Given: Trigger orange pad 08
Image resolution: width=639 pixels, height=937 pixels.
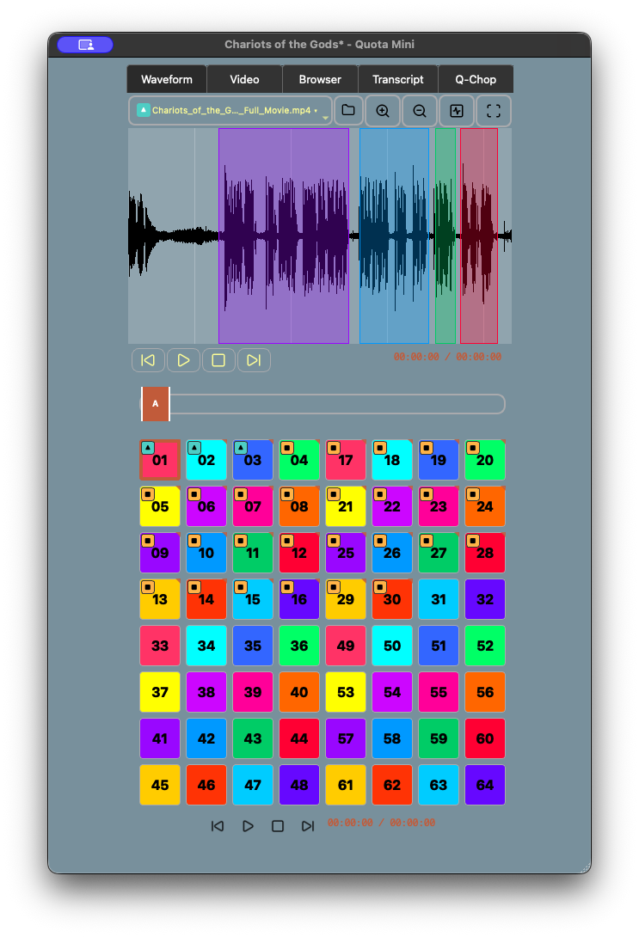Looking at the screenshot, I should point(299,506).
